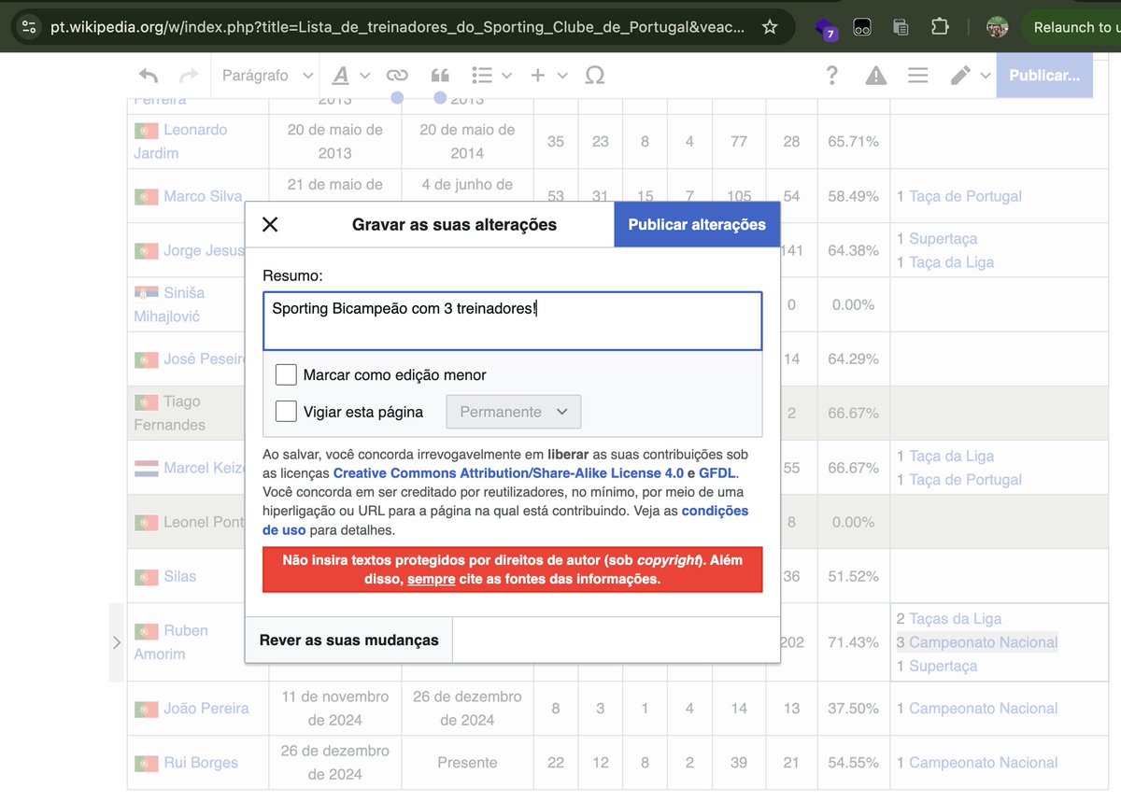The width and height of the screenshot is (1121, 802).
Task: Click the citation quote marks icon
Action: click(x=440, y=76)
